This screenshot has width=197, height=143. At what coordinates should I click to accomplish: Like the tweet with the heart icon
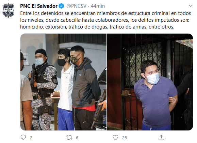pyautogui.click(x=115, y=138)
